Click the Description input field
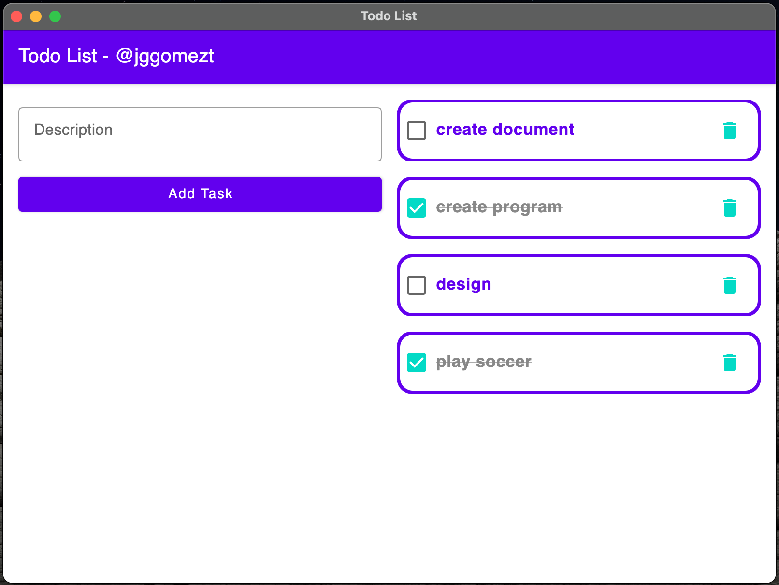This screenshot has width=779, height=585. [x=200, y=134]
